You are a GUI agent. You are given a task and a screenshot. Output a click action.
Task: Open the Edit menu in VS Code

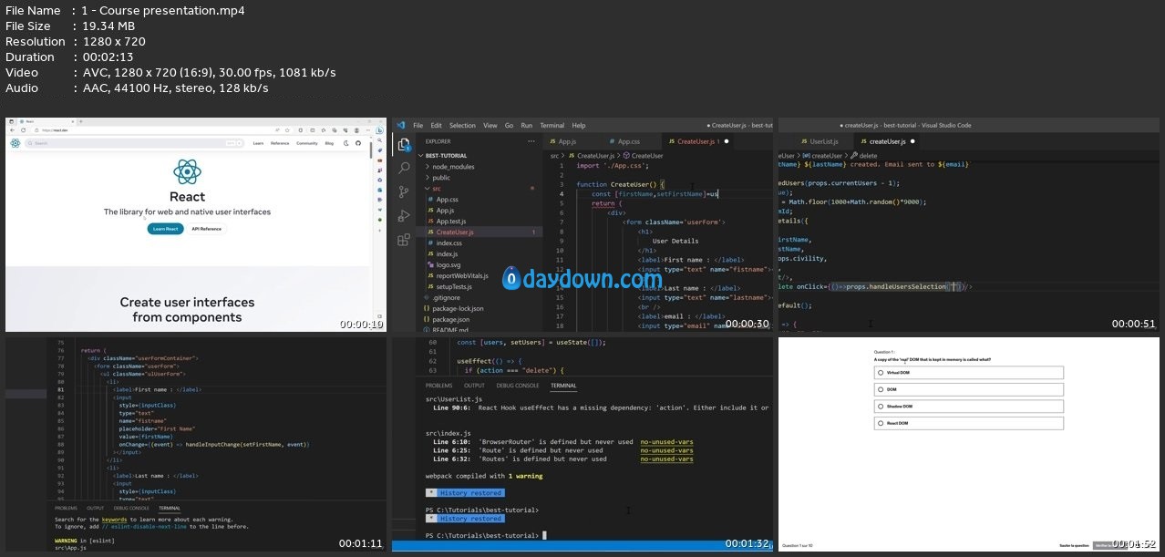[437, 125]
